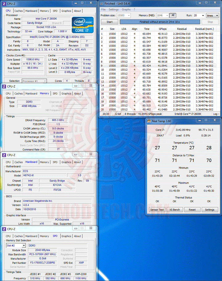Click the Core Voltage value 1.008 V
This screenshot has height=281, width=222.
click(x=62, y=31)
